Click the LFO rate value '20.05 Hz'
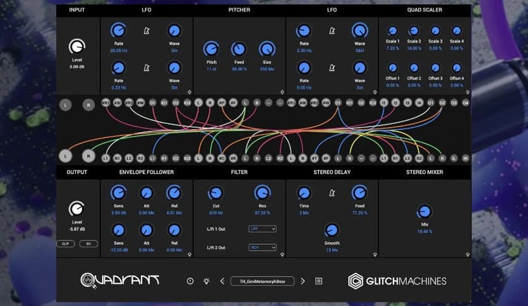The height and width of the screenshot is (306, 528). coord(119,51)
